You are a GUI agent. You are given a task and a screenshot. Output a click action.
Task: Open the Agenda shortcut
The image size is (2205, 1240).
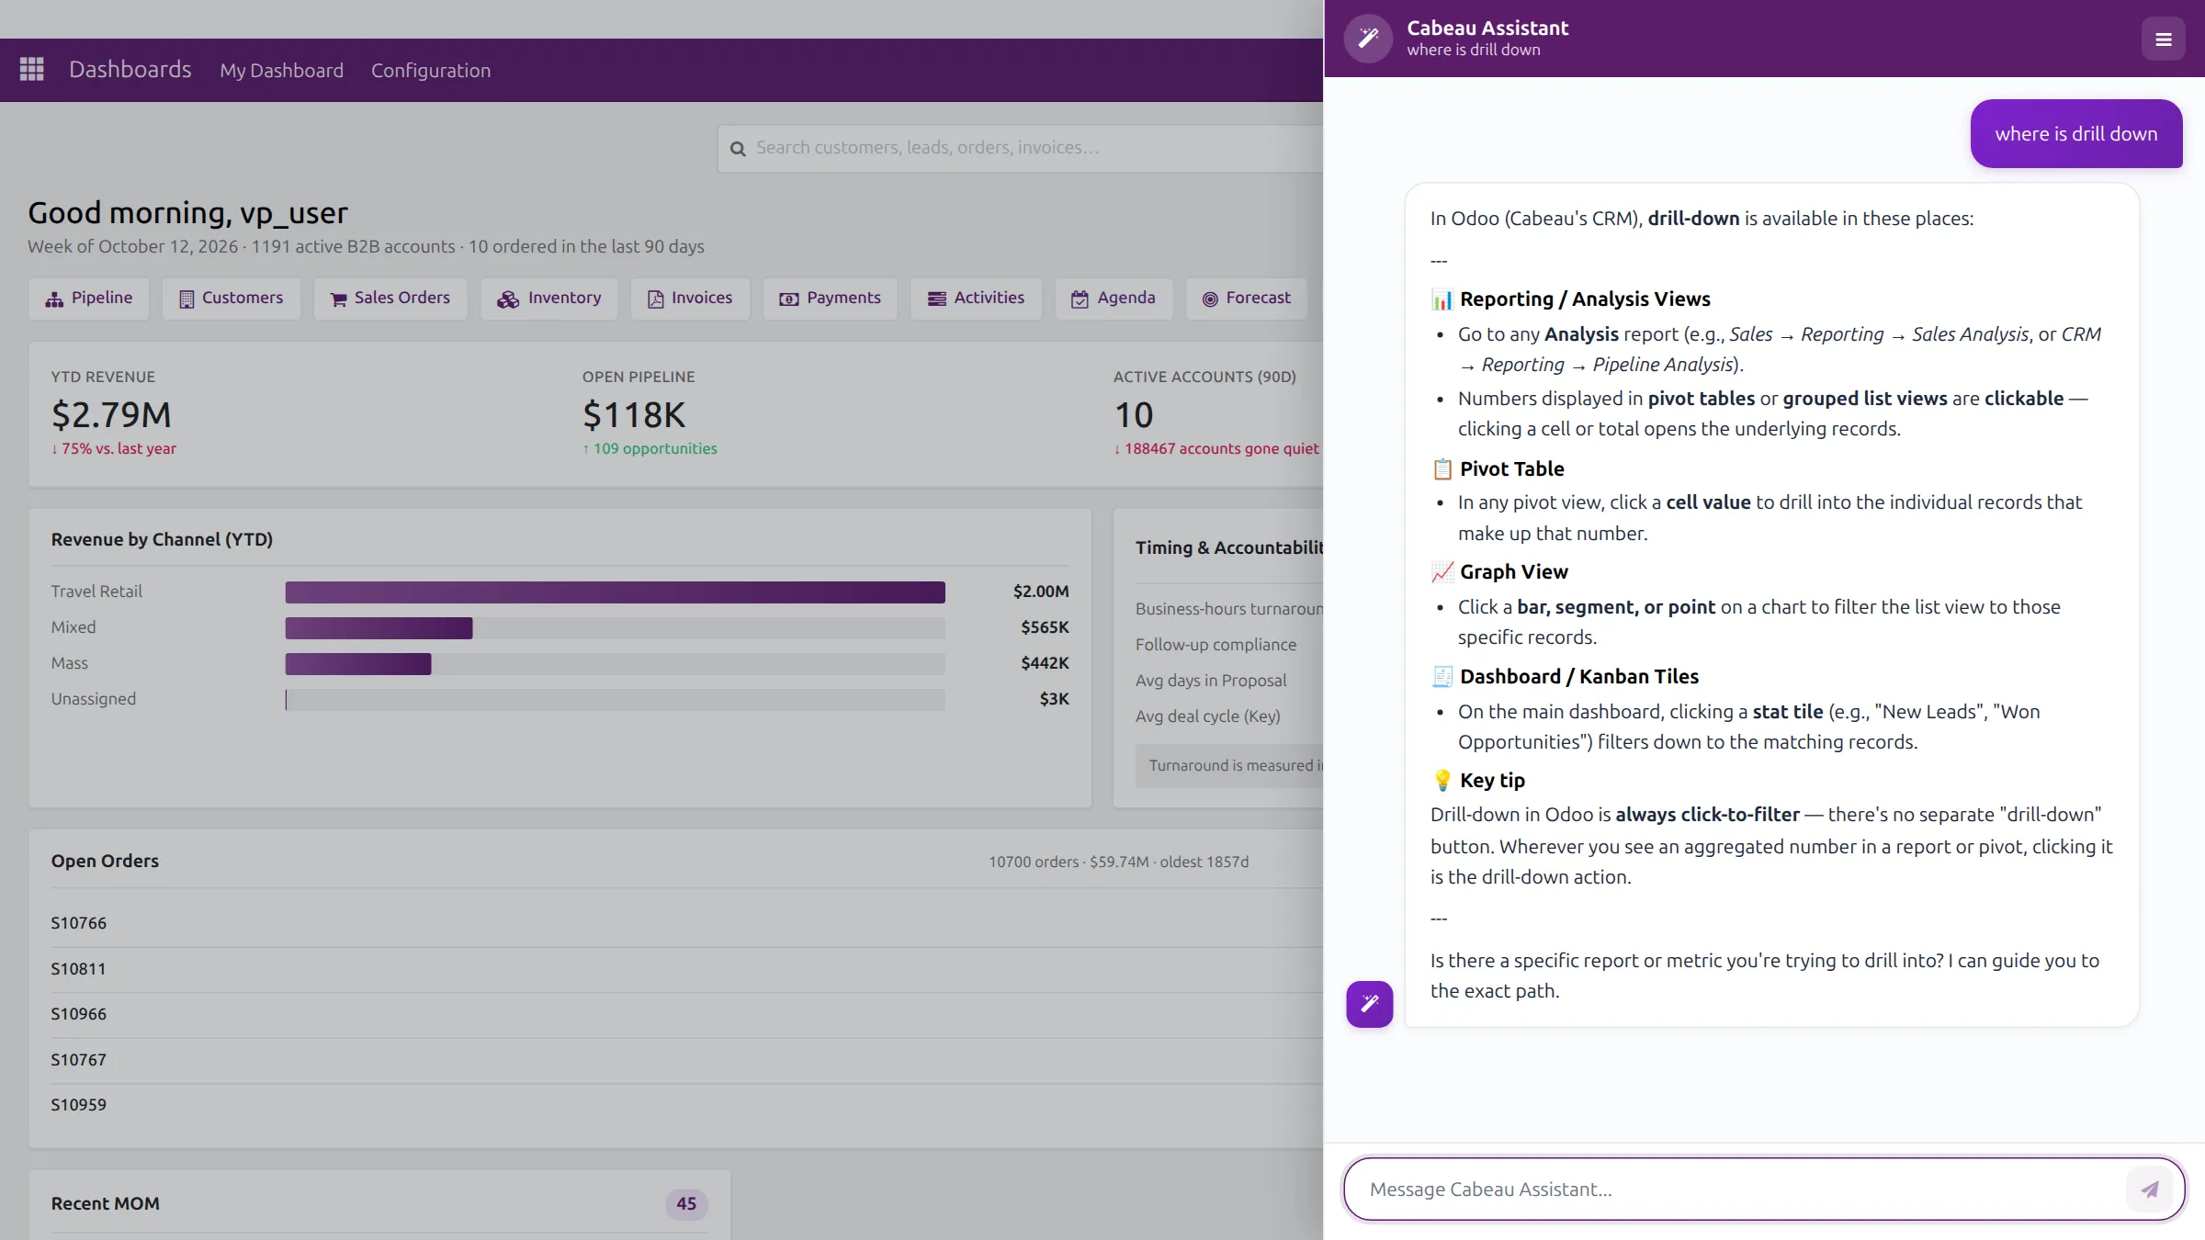[x=1114, y=299]
